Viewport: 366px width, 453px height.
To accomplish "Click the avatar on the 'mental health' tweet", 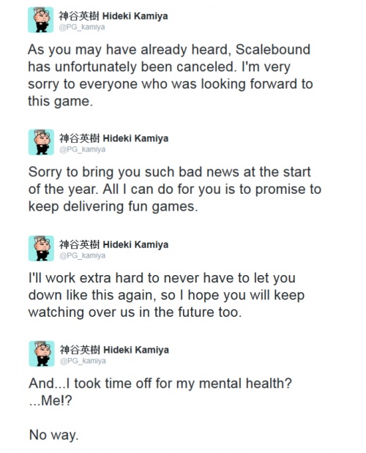I will (42, 353).
